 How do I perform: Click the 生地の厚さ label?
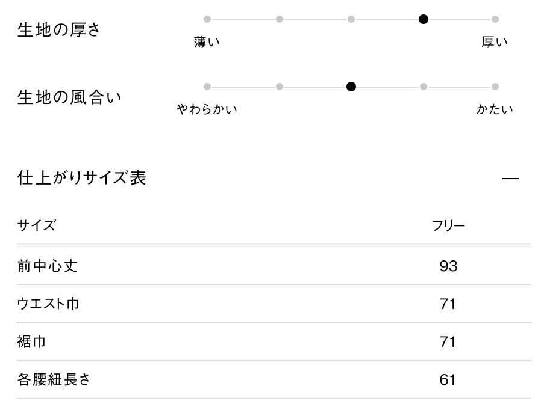59,30
